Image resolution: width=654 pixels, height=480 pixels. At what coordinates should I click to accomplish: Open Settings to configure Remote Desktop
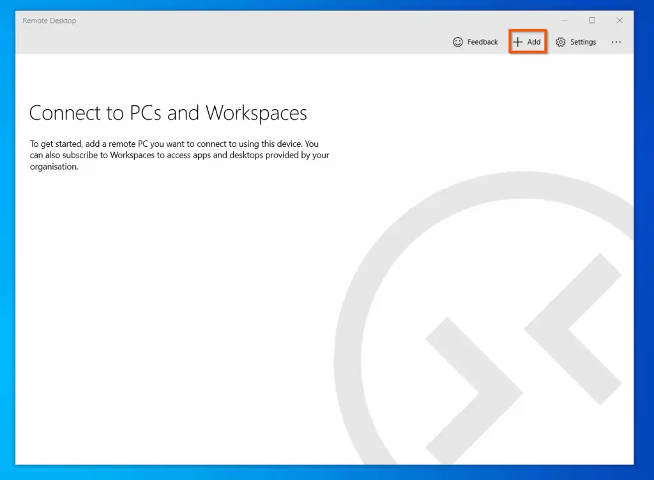[x=575, y=41]
